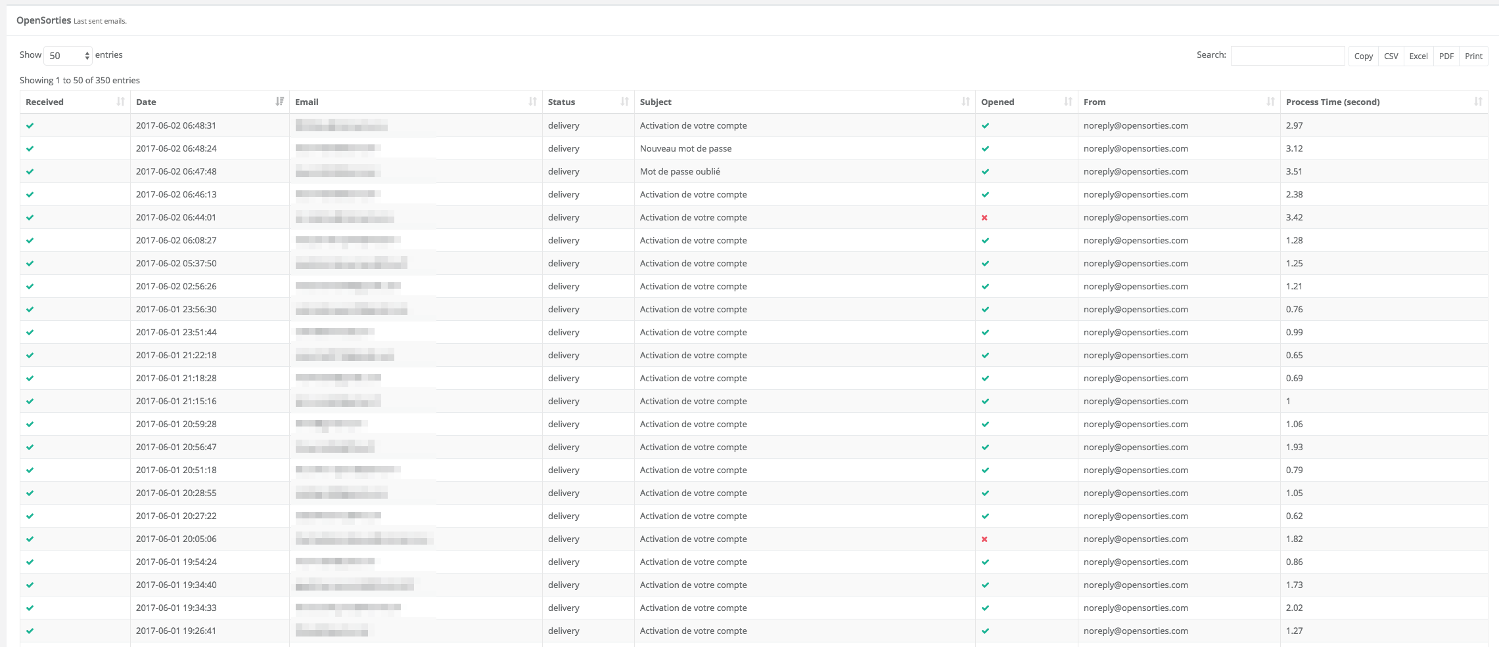Image resolution: width=1499 pixels, height=647 pixels.
Task: Click the Date column header
Action: 210,102
